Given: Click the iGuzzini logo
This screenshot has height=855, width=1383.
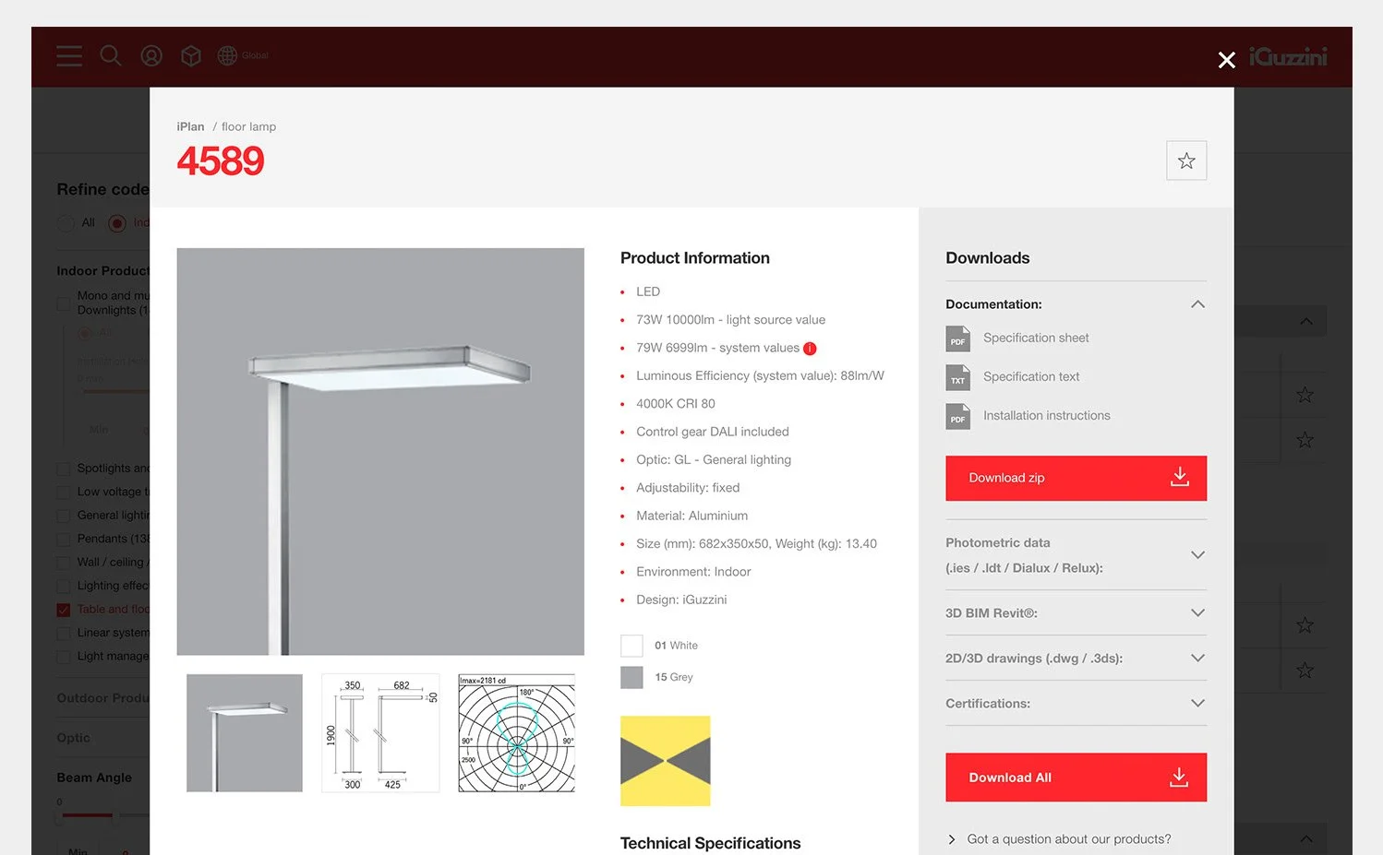Looking at the screenshot, I should (1288, 57).
